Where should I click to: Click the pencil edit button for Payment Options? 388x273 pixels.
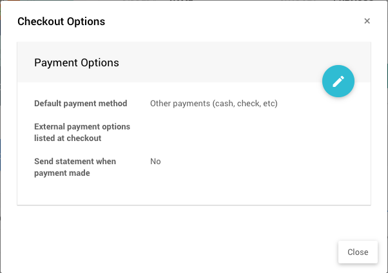point(338,81)
